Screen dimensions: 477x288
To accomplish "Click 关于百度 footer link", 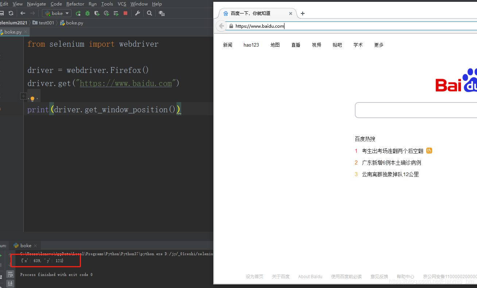I will [x=281, y=277].
